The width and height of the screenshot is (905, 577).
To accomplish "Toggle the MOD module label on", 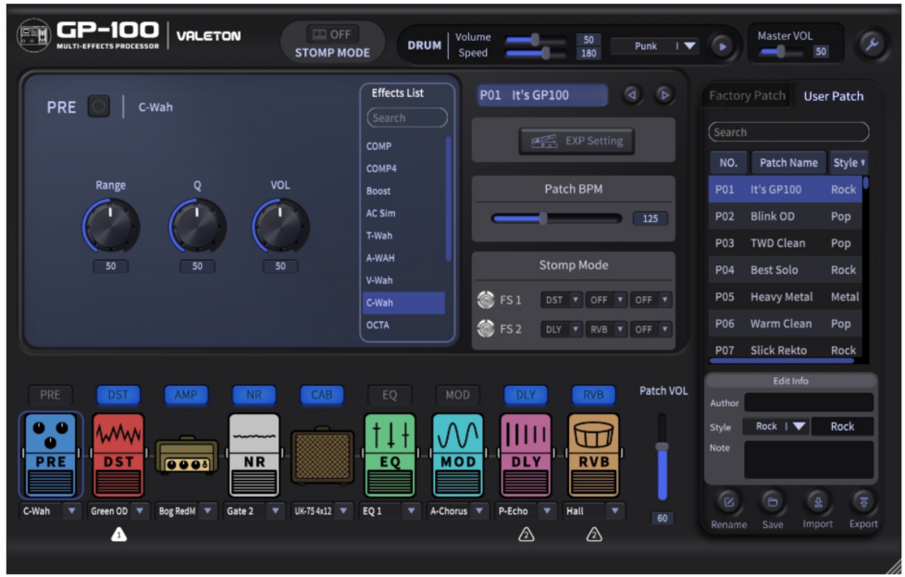I will pos(458,395).
